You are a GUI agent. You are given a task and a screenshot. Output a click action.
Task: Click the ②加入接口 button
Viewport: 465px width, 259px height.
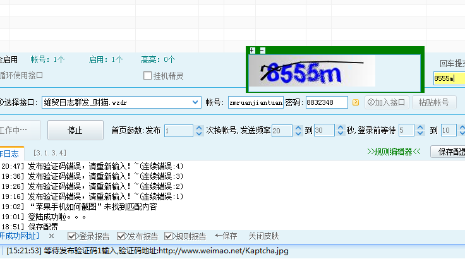[387, 102]
